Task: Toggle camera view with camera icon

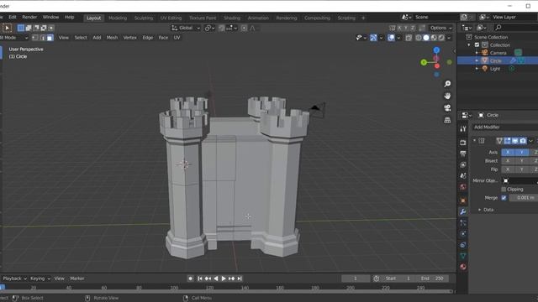Action: [x=447, y=108]
